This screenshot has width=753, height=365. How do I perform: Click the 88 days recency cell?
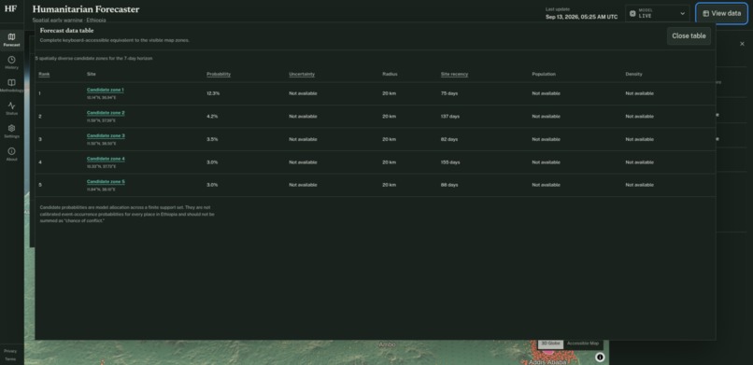tap(449, 185)
